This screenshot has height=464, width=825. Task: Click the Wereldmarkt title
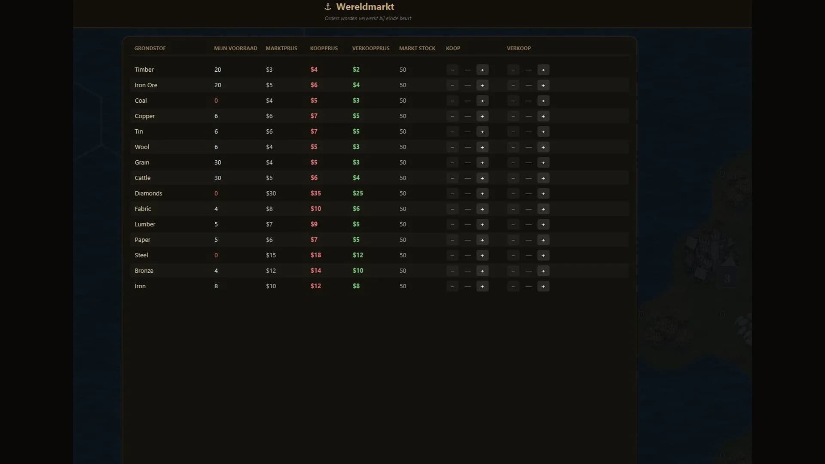(x=365, y=7)
